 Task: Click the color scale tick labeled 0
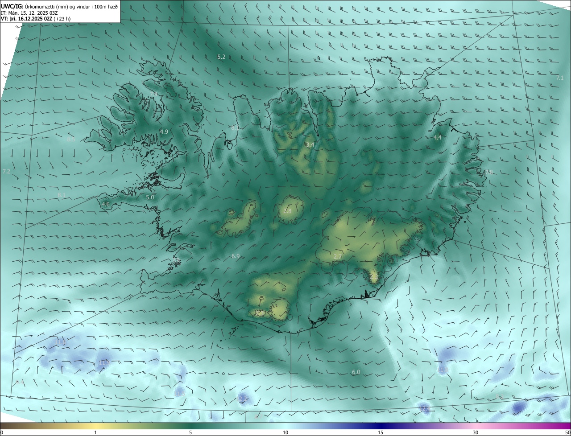pyautogui.click(x=2, y=432)
